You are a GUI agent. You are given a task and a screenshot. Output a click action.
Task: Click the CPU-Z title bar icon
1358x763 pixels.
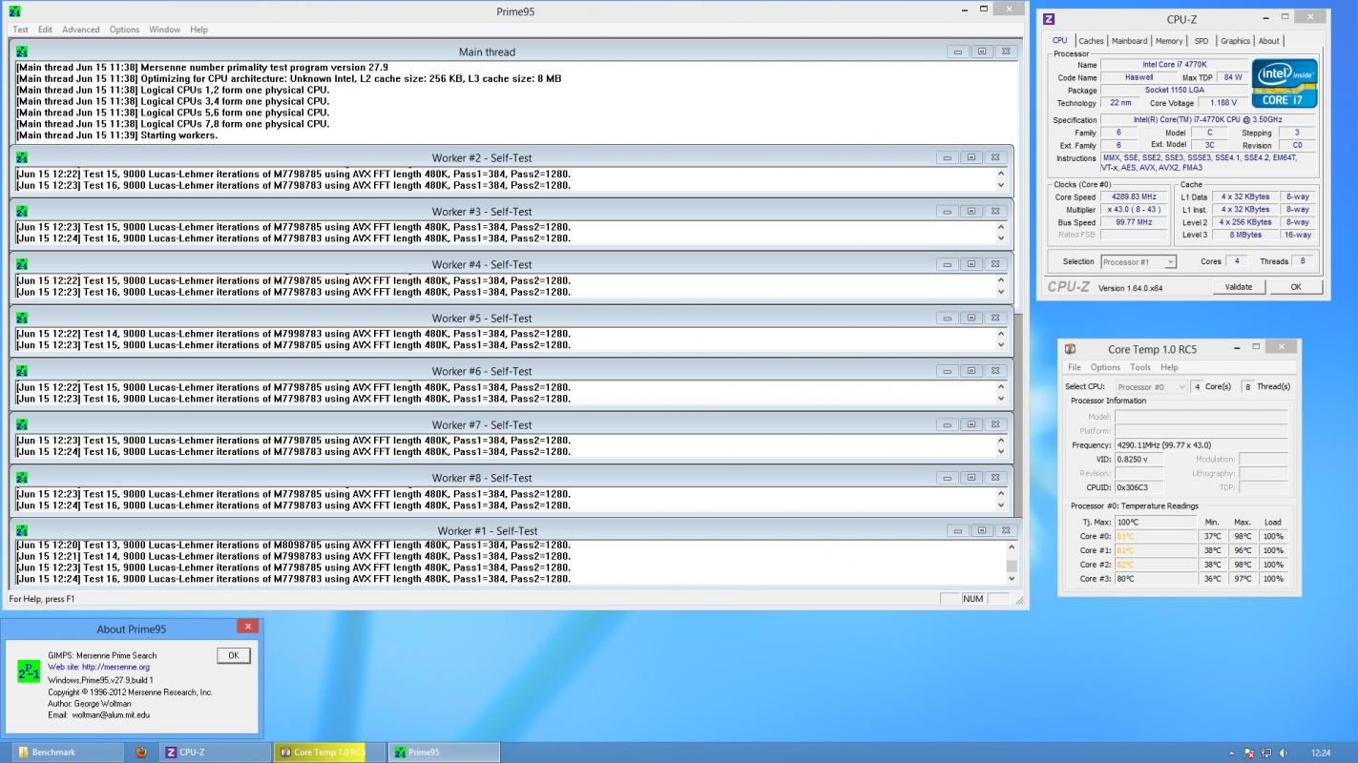(x=1049, y=19)
